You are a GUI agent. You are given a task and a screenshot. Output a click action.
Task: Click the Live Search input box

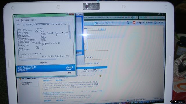click(150, 18)
